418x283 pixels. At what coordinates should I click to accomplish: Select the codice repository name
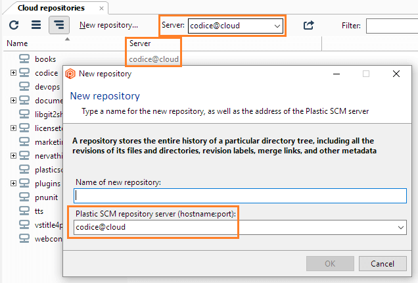[47, 73]
